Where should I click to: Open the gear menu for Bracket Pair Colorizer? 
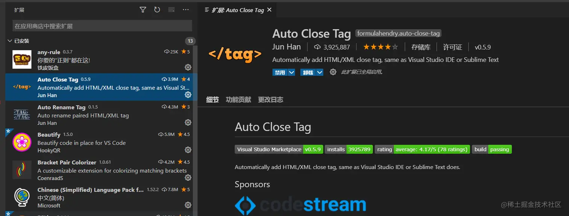tap(188, 177)
